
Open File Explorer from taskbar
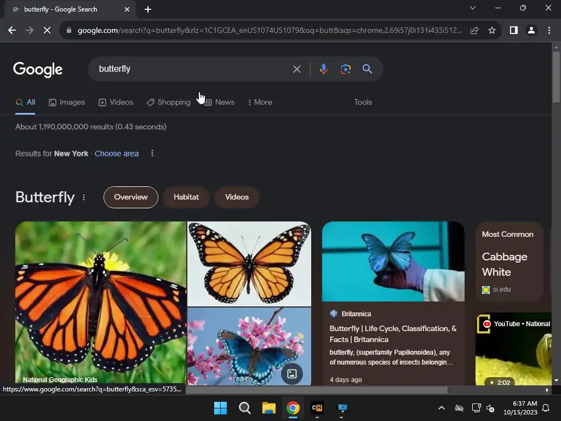tap(268, 408)
